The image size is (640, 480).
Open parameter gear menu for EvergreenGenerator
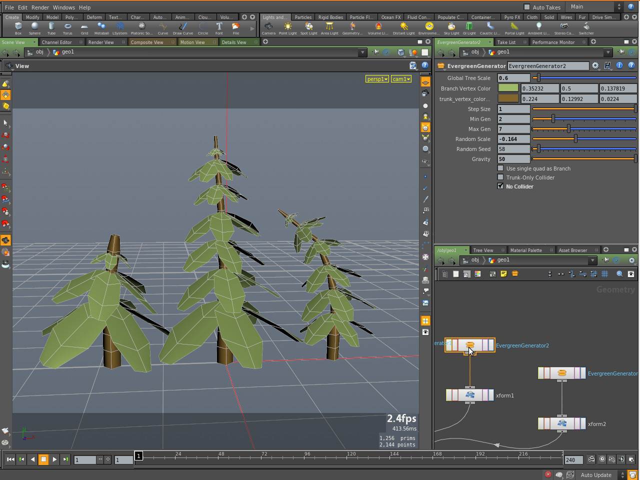(595, 65)
